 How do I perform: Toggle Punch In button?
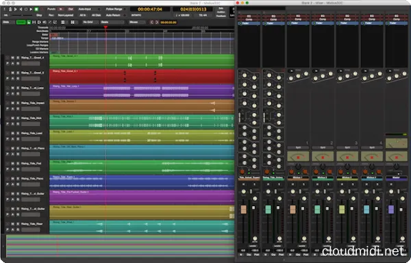point(61,9)
